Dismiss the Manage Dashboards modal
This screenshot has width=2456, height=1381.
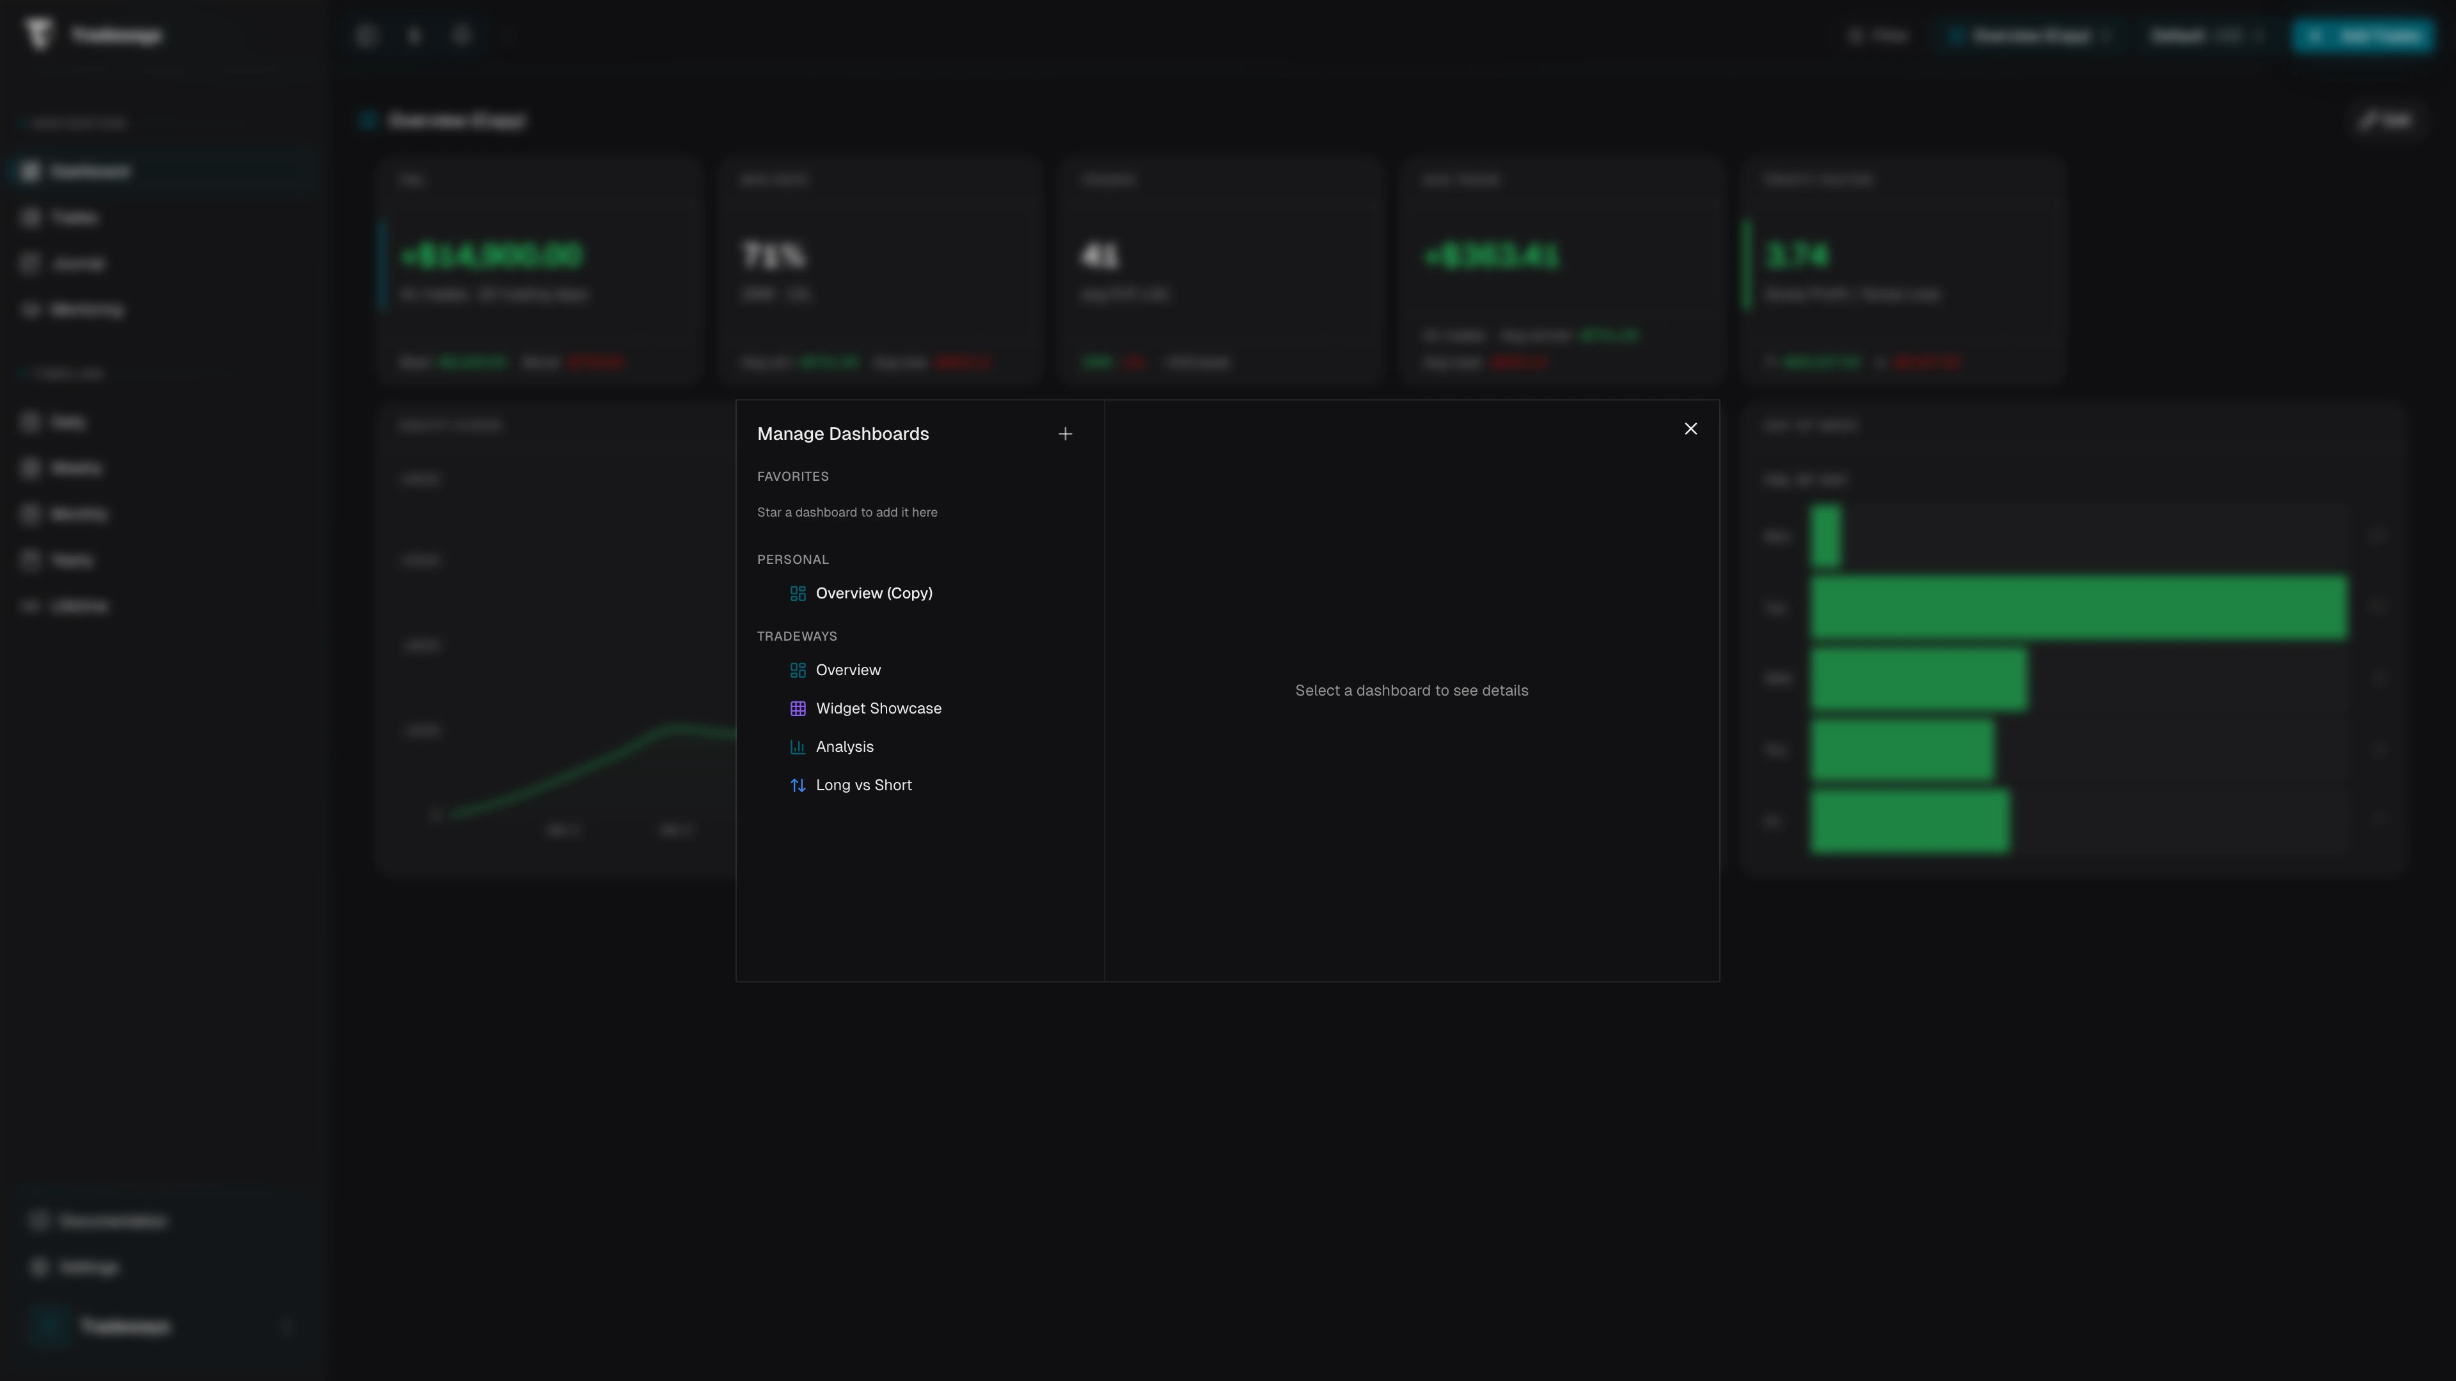point(1690,428)
